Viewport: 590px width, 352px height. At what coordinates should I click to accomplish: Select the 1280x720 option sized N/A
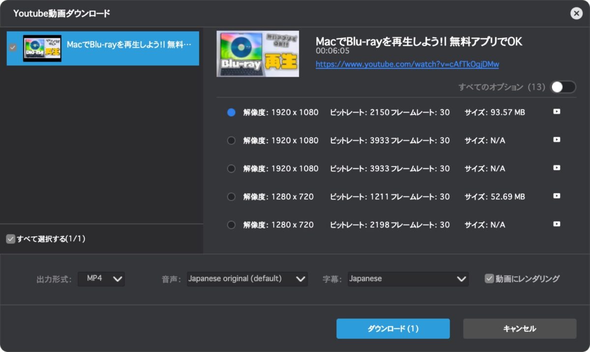point(231,224)
